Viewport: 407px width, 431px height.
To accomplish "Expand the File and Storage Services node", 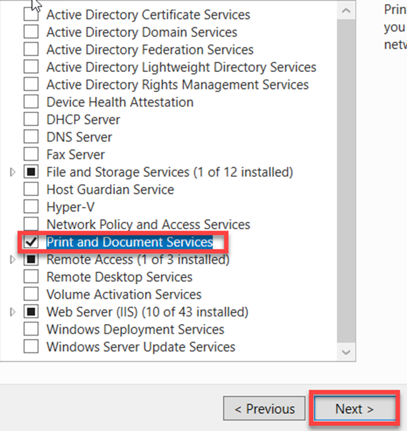I will point(13,172).
